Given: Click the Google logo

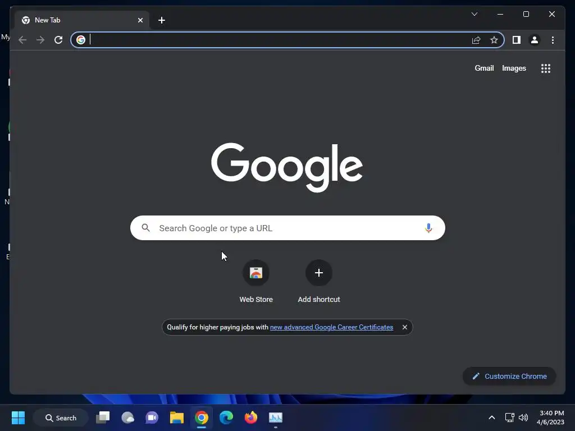Looking at the screenshot, I should coord(287,167).
